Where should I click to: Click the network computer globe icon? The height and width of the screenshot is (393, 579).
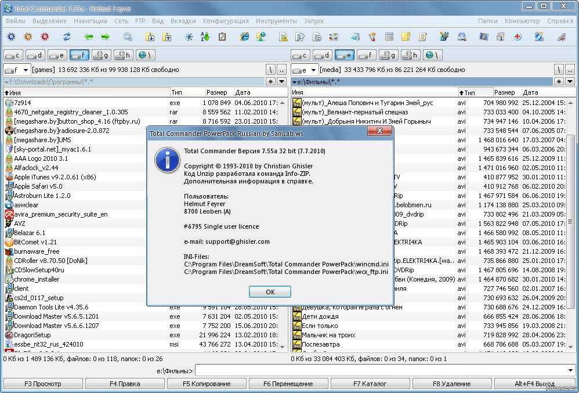pyautogui.click(x=261, y=37)
